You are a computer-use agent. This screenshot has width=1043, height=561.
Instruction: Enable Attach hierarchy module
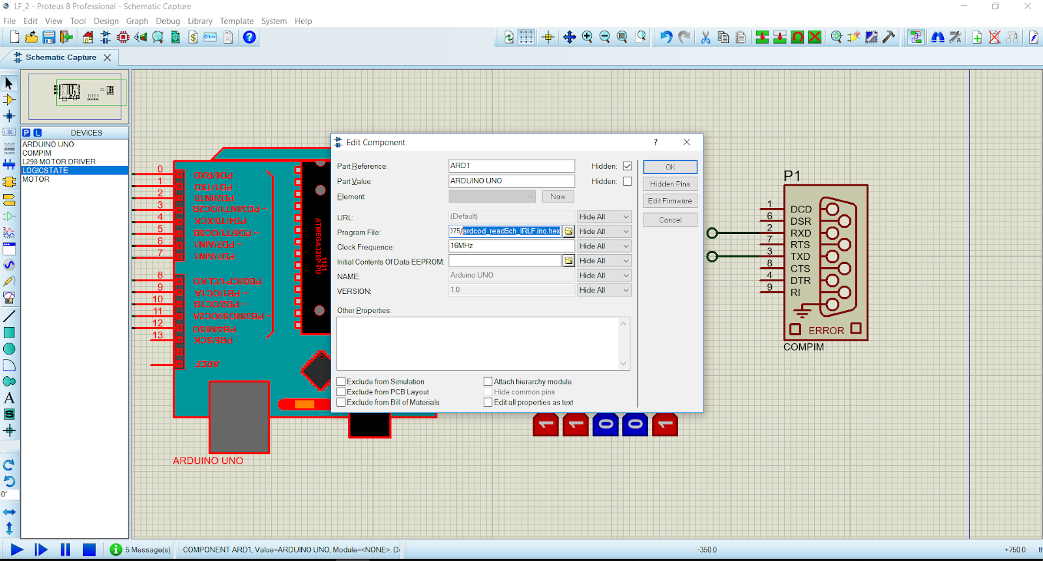tap(488, 381)
